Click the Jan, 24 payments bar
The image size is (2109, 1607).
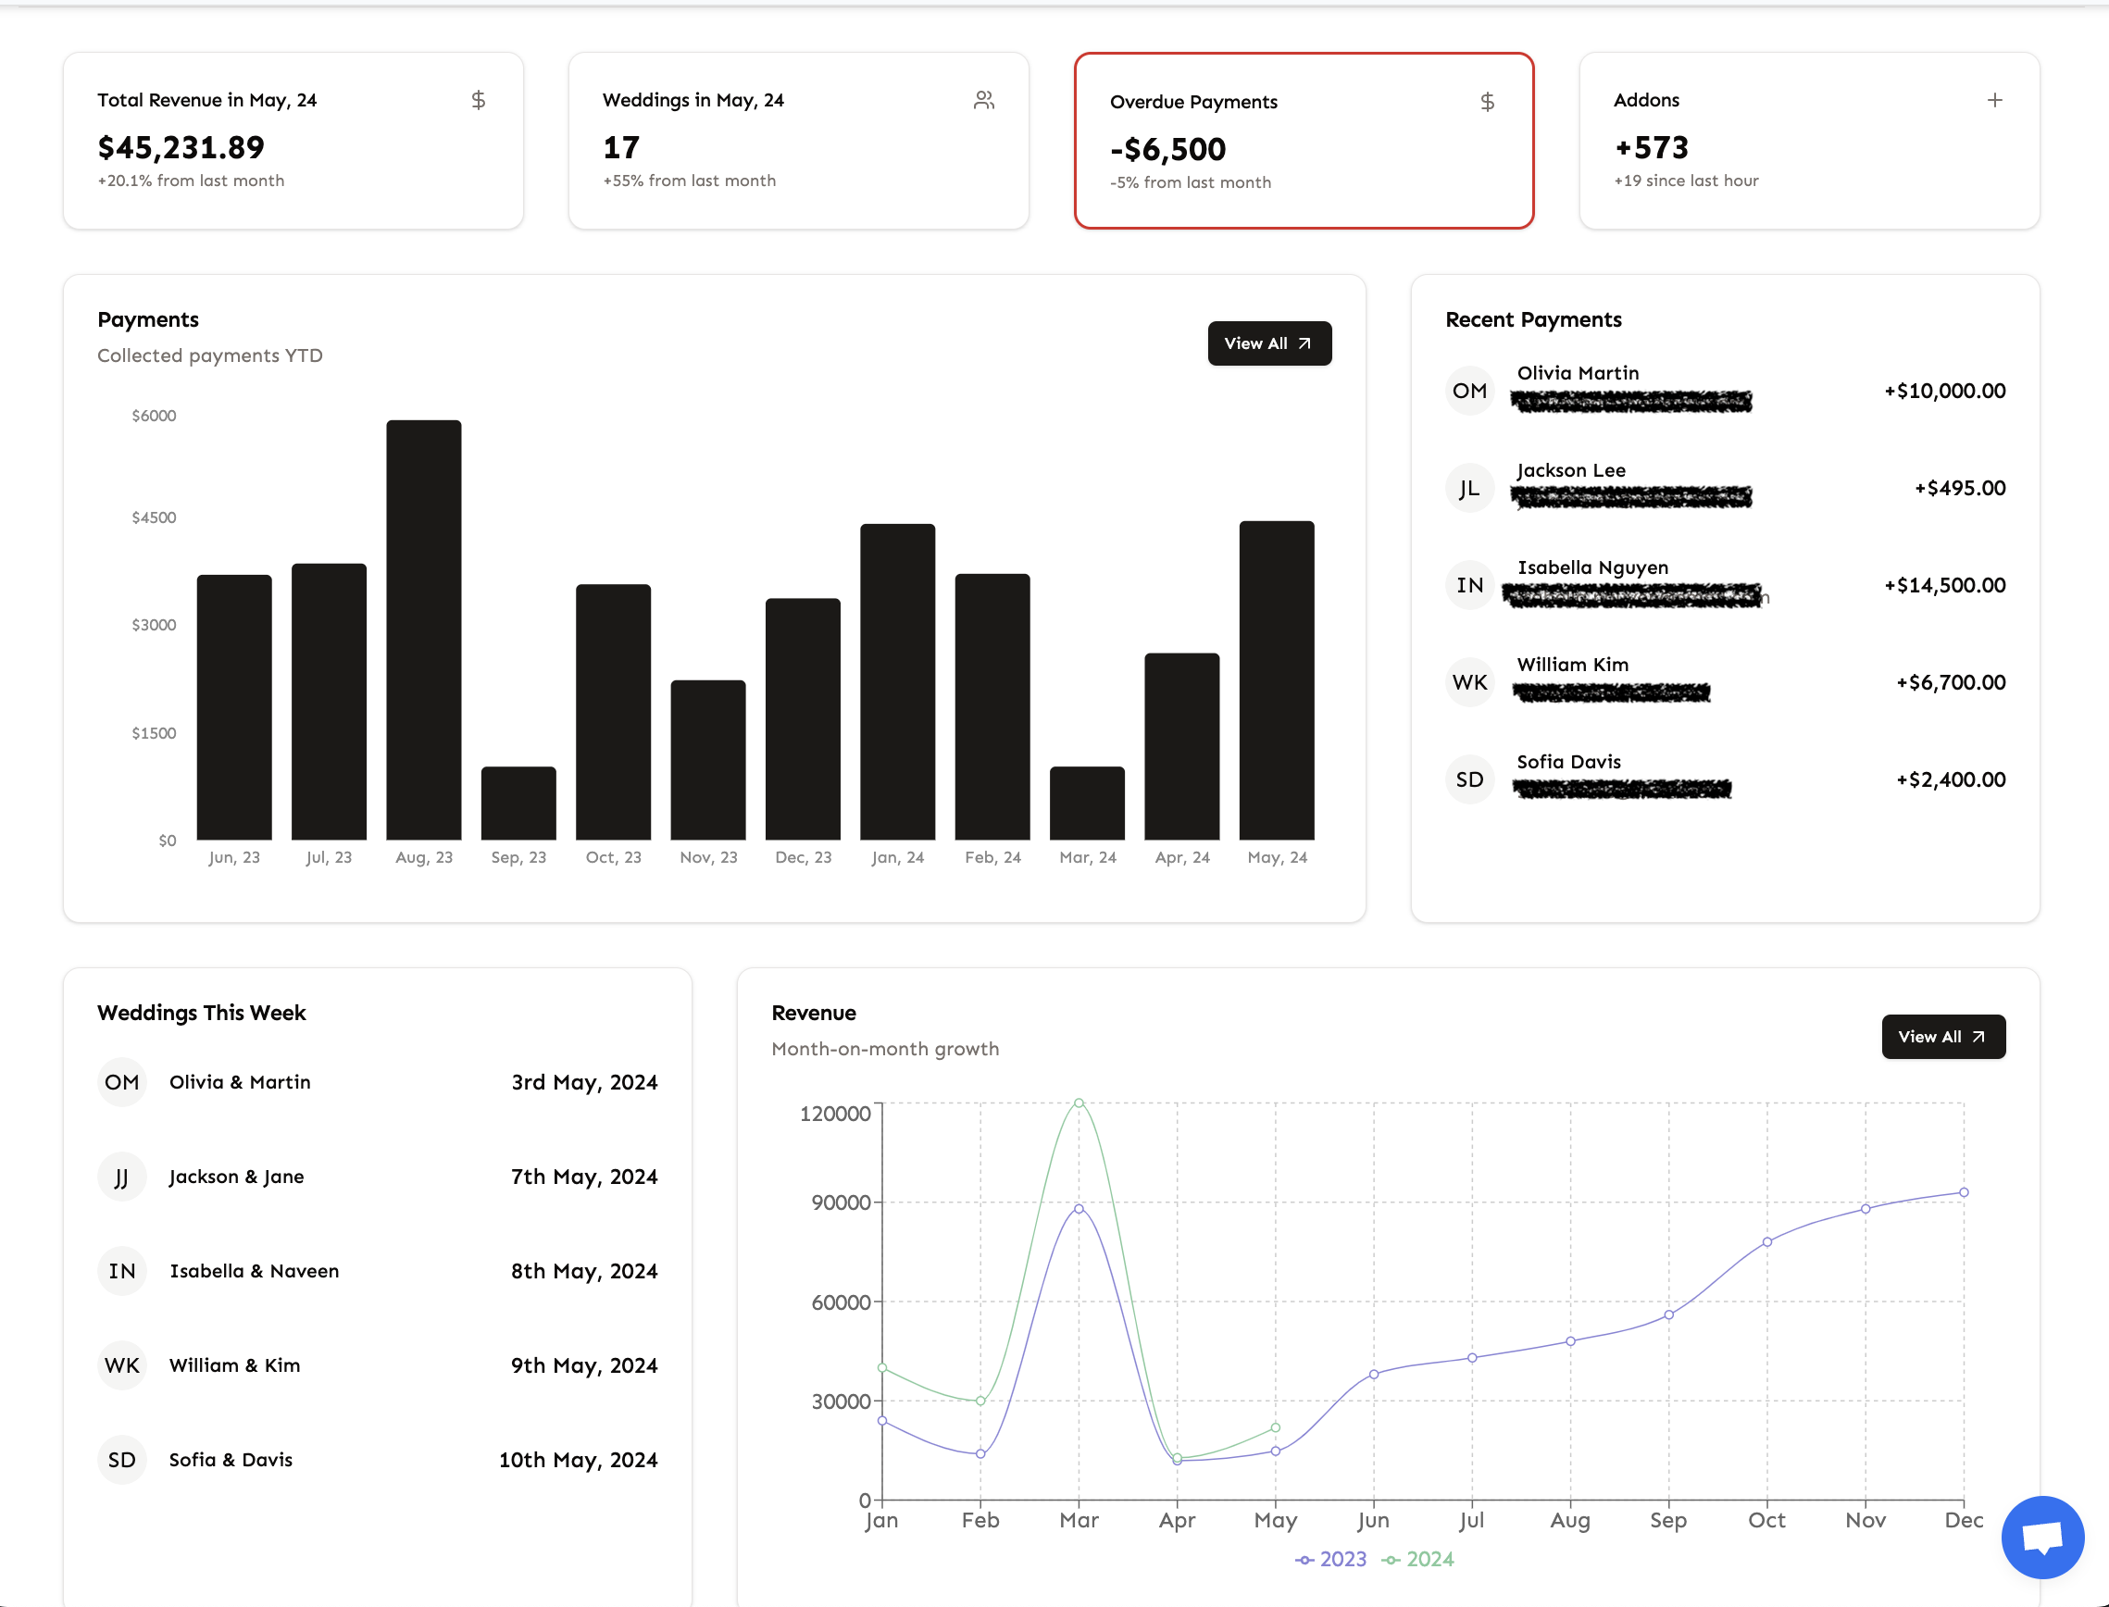coord(897,682)
